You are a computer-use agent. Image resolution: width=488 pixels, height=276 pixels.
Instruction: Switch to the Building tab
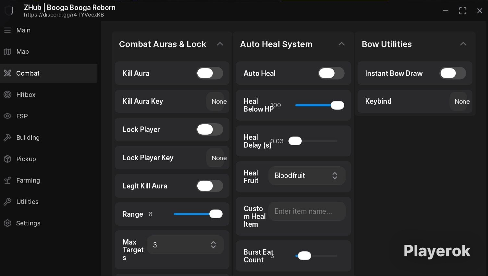pyautogui.click(x=49, y=138)
